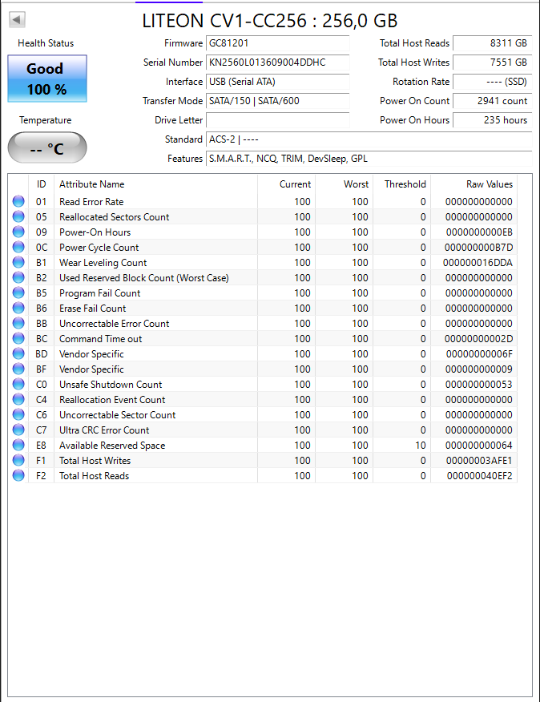Click the status icon for Unsafe Shutdown Count

(x=18, y=384)
